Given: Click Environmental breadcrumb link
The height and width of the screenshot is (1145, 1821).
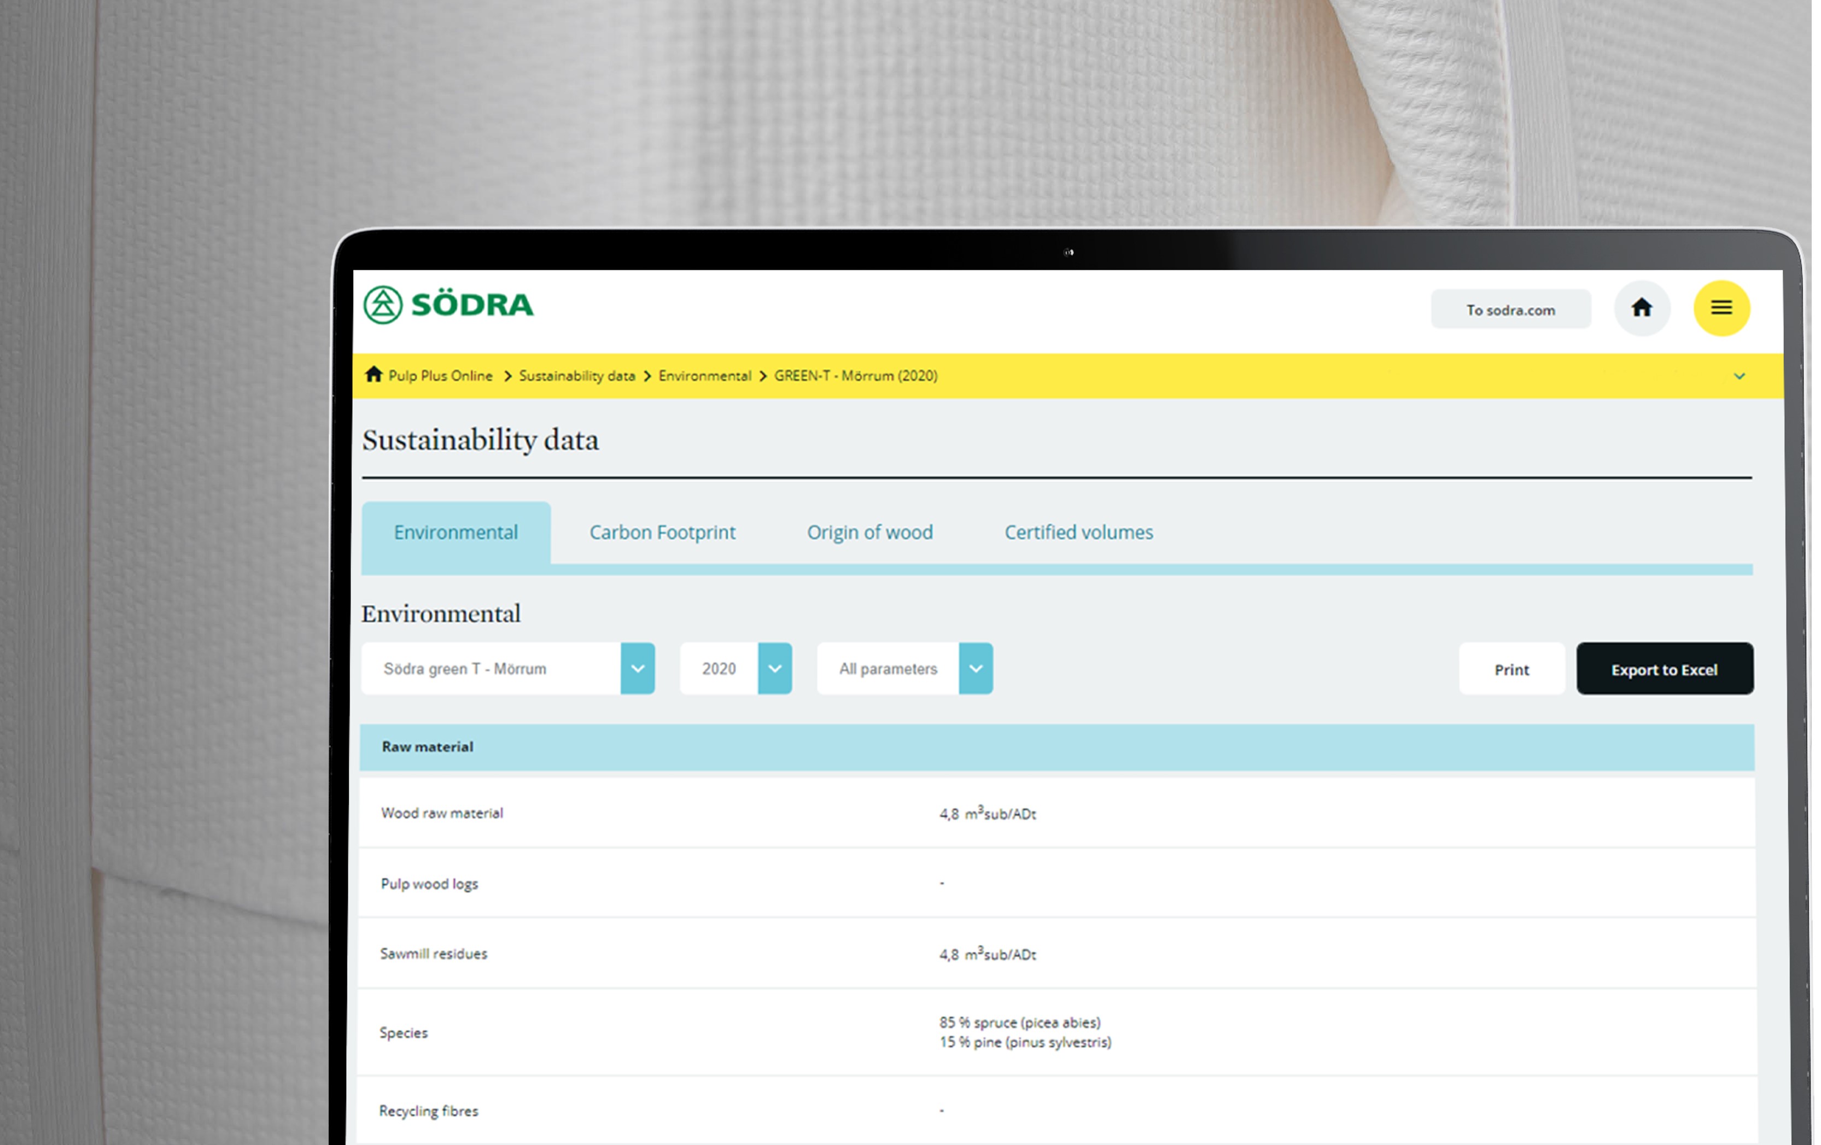Looking at the screenshot, I should [704, 376].
